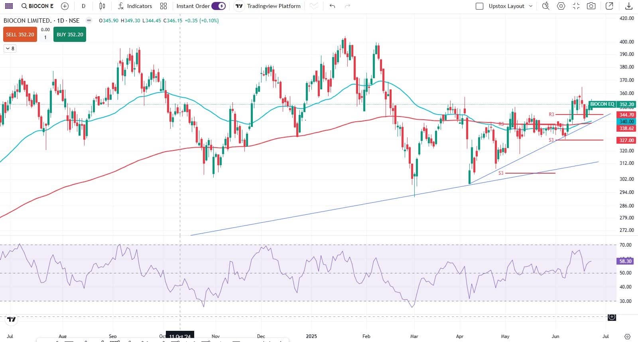Click the BUY 352.20 button
638x342 pixels.
pos(70,35)
